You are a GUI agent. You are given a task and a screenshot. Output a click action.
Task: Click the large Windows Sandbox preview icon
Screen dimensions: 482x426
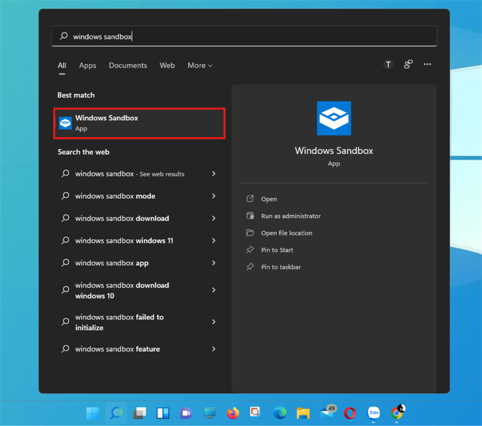[x=334, y=118]
